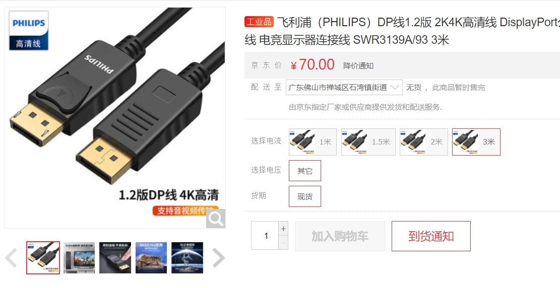Choose the 3米 cable length option

click(476, 141)
